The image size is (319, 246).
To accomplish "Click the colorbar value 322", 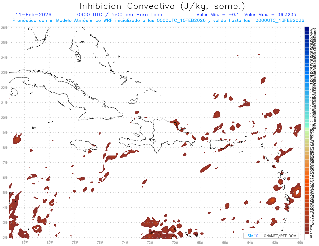I will (x=313, y=29).
